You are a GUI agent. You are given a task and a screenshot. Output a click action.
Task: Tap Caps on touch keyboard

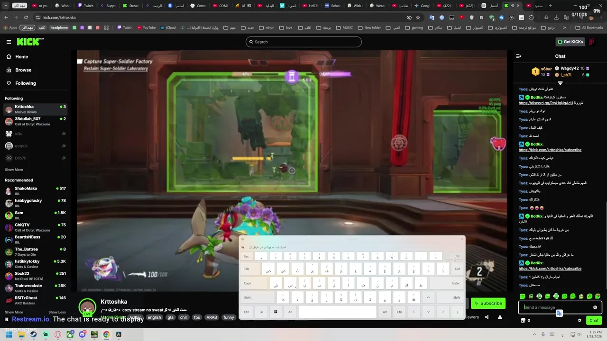point(254,283)
